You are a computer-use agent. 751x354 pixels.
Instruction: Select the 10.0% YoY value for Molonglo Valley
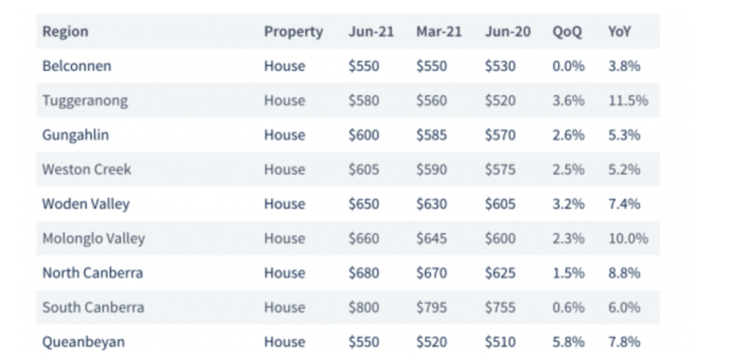tap(628, 239)
